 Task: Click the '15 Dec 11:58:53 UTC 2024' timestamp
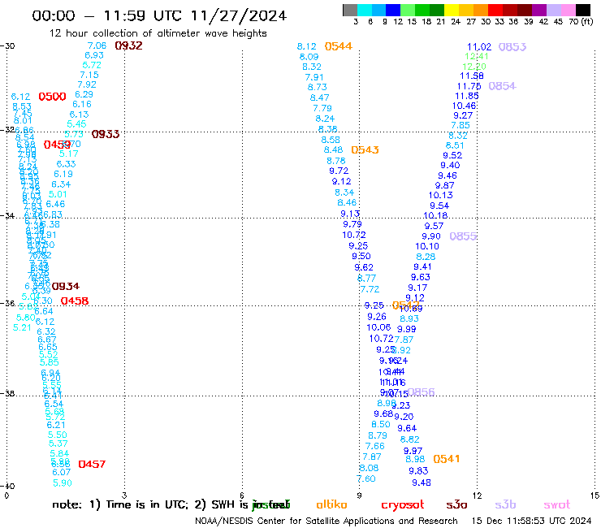pyautogui.click(x=531, y=521)
